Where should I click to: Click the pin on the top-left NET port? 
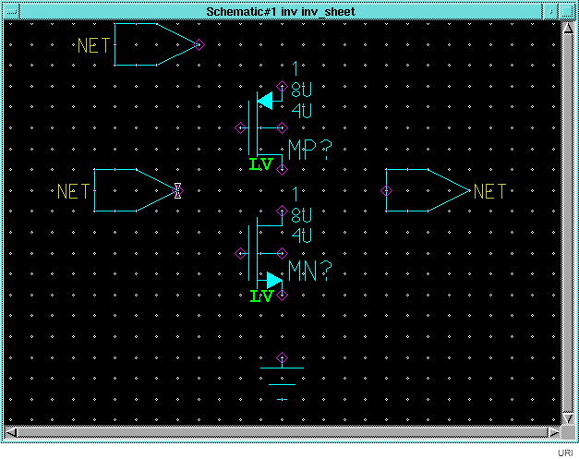pyautogui.click(x=198, y=44)
